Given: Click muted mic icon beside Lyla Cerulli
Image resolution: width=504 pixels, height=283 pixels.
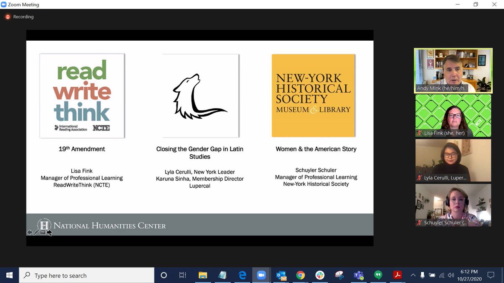Looking at the screenshot, I should 419,178.
